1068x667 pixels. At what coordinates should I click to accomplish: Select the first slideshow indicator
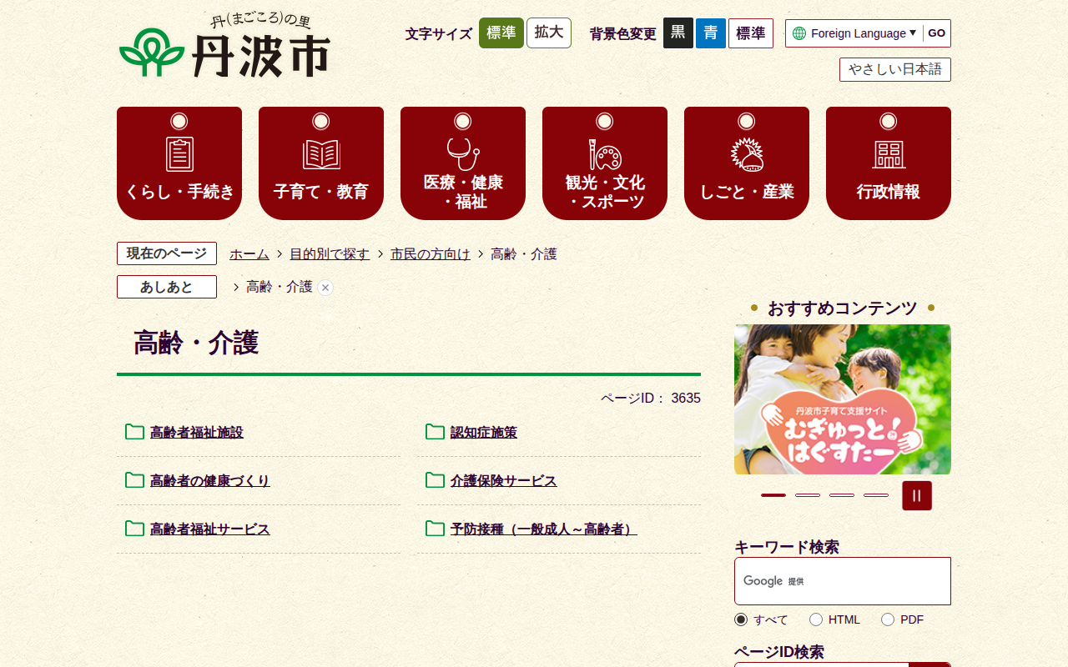click(773, 495)
